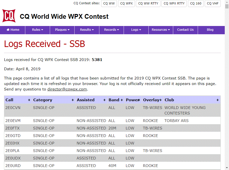Viewport: 229px width, 170px height.
Task: Open the CQ WPX RTTY site
Action: 174,3
